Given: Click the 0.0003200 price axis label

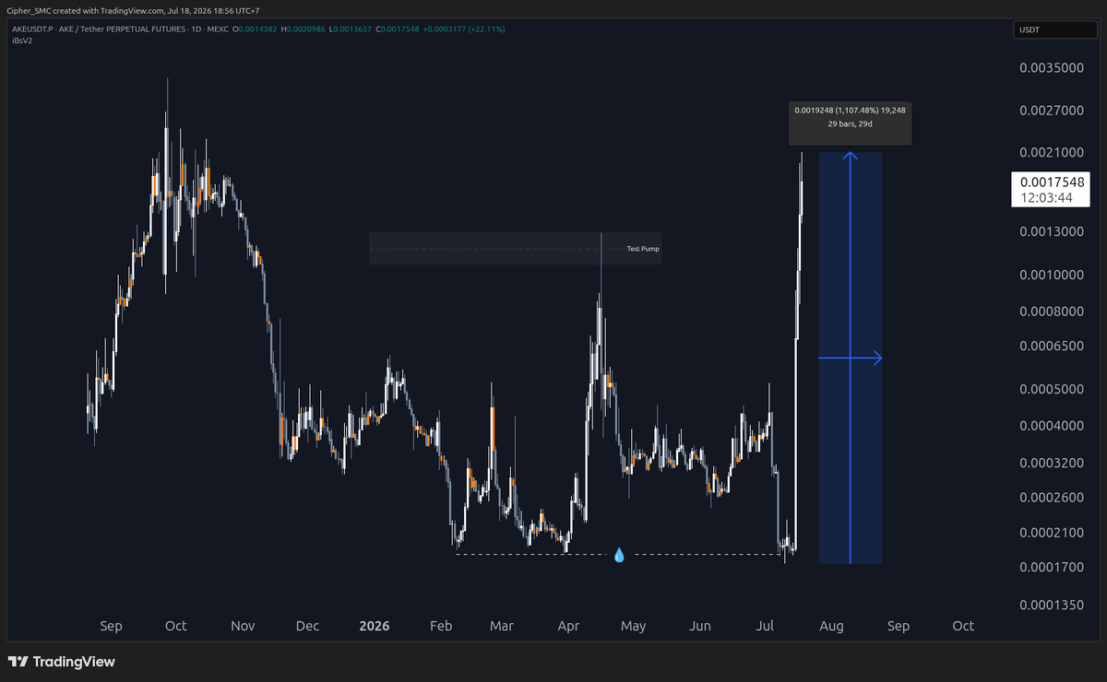Looking at the screenshot, I should 1052,463.
